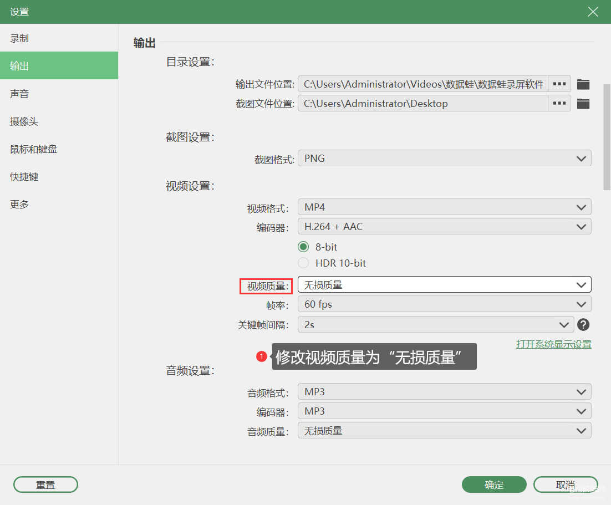The height and width of the screenshot is (505, 611).
Task: Open the audio quality dropdown
Action: (x=444, y=431)
